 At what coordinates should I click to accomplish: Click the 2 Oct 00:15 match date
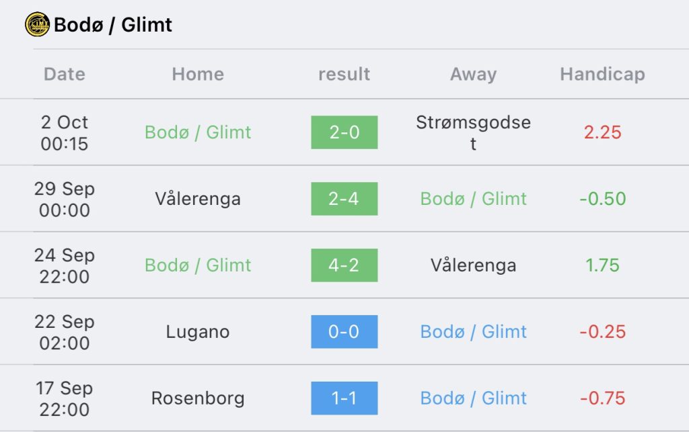(x=65, y=133)
